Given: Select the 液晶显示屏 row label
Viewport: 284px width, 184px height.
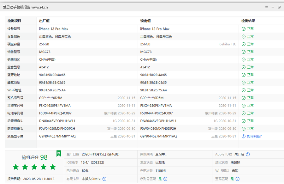Looking at the screenshot, I should 15,136.
